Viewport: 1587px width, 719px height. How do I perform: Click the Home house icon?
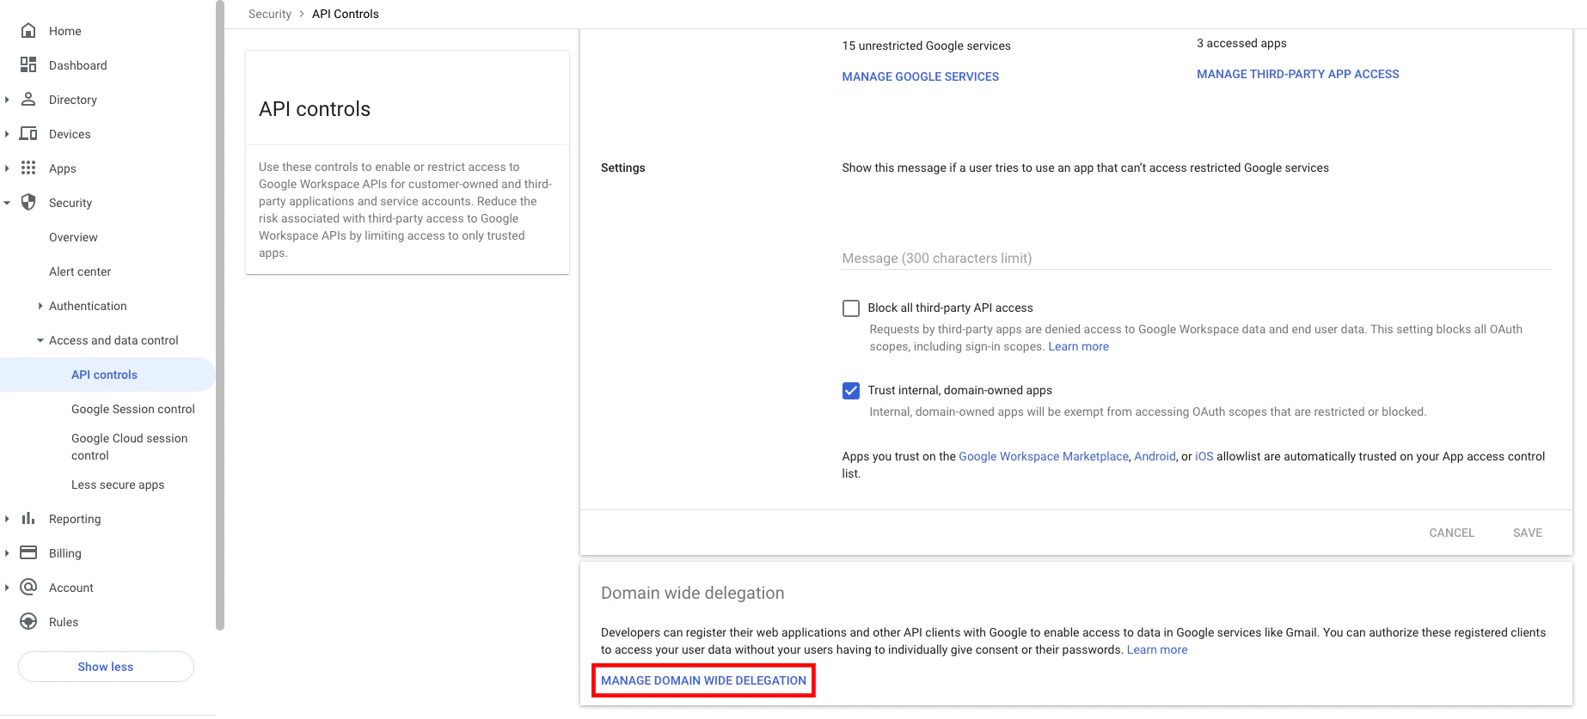(x=28, y=31)
